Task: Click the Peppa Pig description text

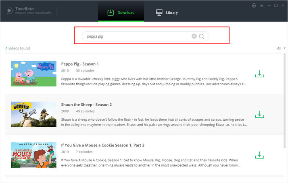Action: pyautogui.click(x=154, y=82)
